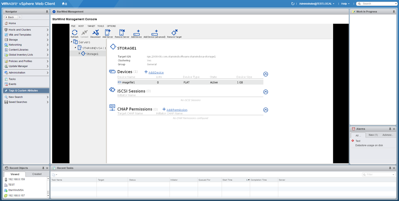Collapse the CHAP Permissions section
The image size is (399, 201).
tap(266, 110)
